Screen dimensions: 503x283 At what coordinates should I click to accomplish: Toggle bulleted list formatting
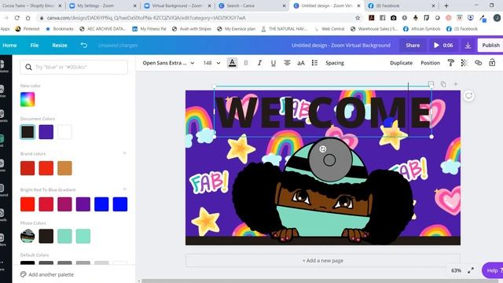tap(314, 63)
